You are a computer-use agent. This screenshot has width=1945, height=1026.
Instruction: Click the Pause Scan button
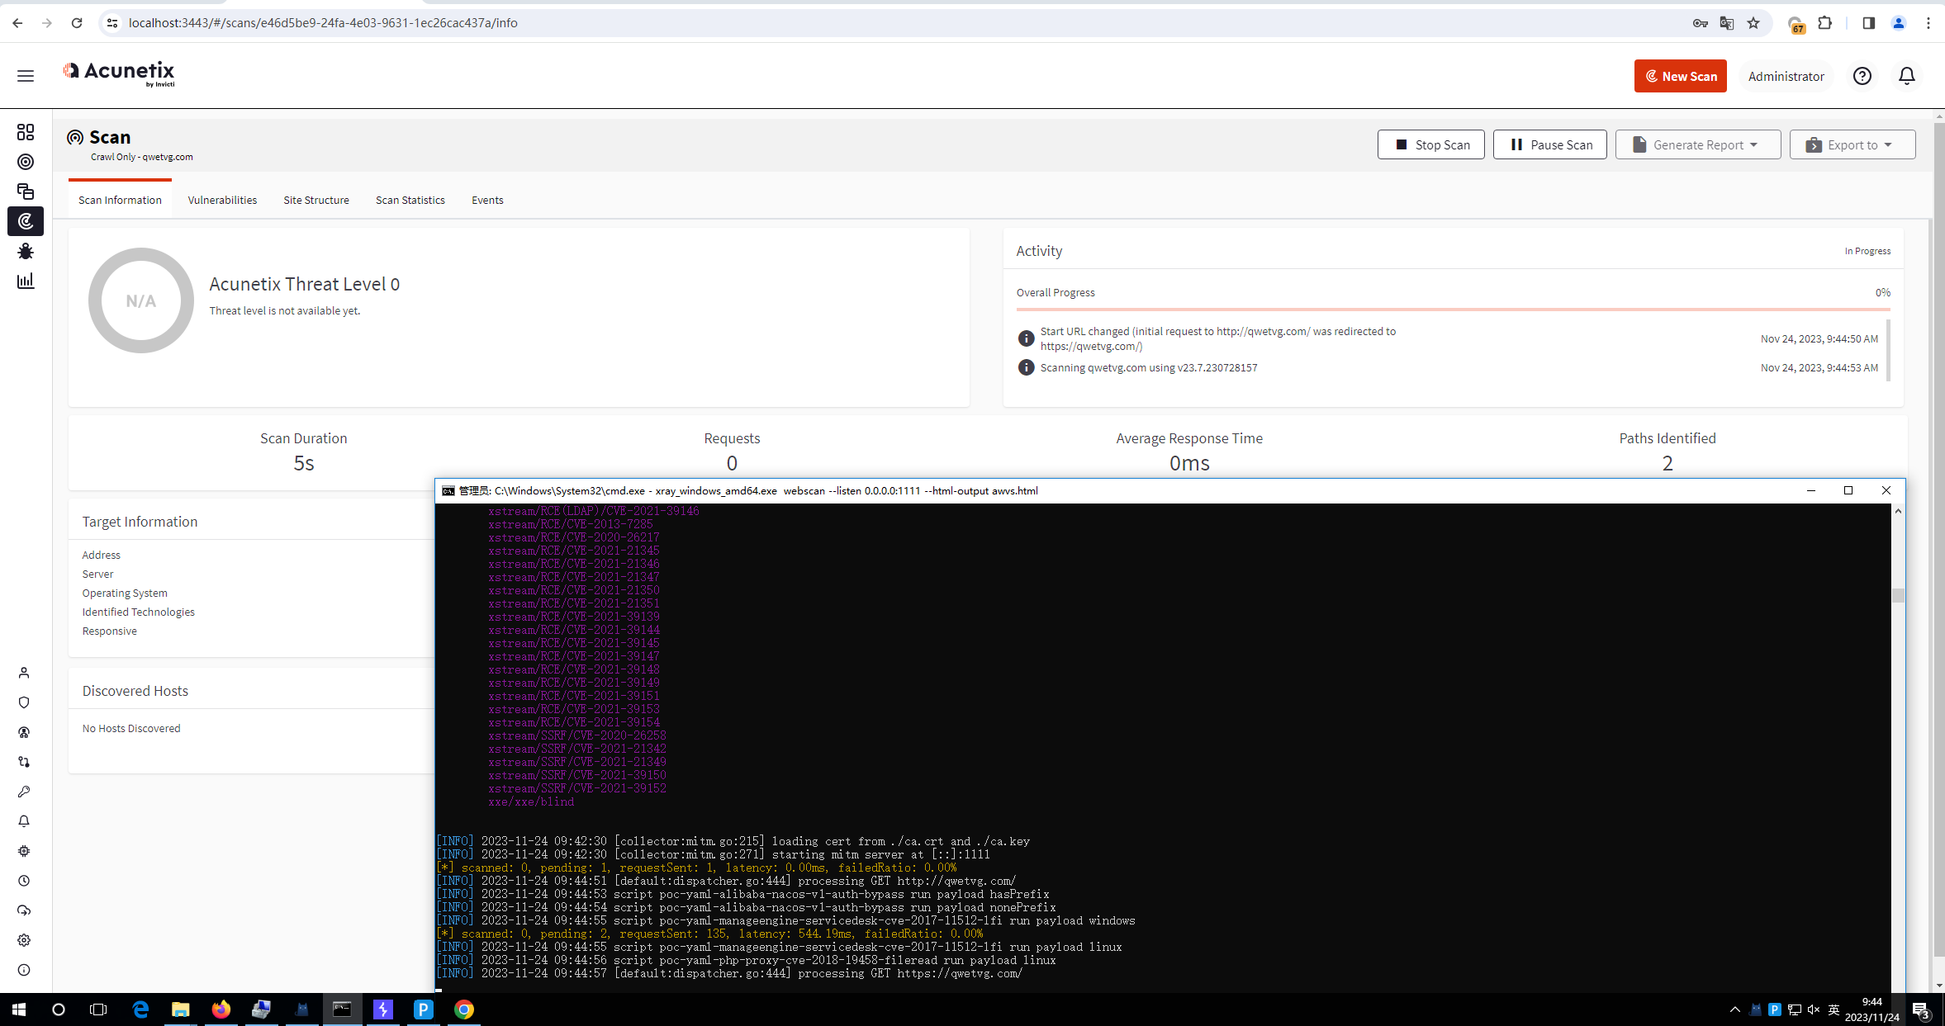click(1551, 144)
